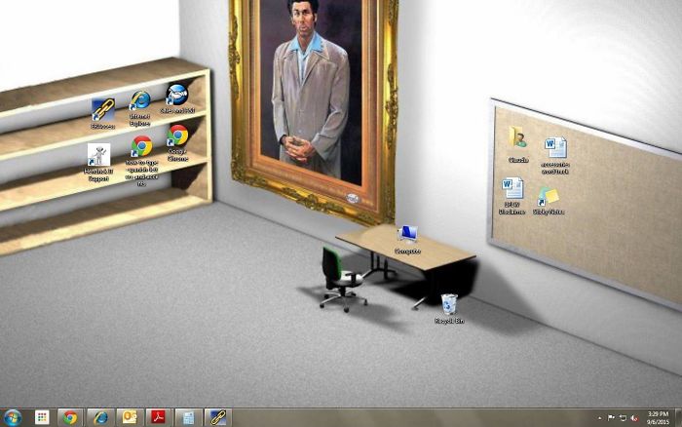Select the Word document left of Sticky Notes
Viewport: 682px width, 427px height.
512,189
